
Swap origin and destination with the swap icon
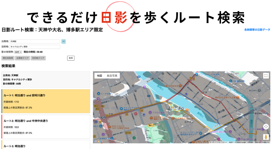tap(63, 41)
